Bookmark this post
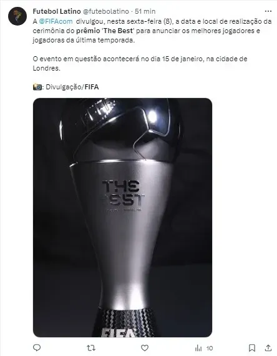The height and width of the screenshot is (356, 277). coord(252,348)
